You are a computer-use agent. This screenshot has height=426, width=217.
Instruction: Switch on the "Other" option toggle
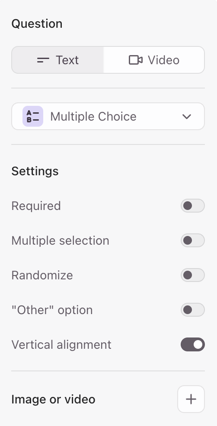pyautogui.click(x=193, y=310)
